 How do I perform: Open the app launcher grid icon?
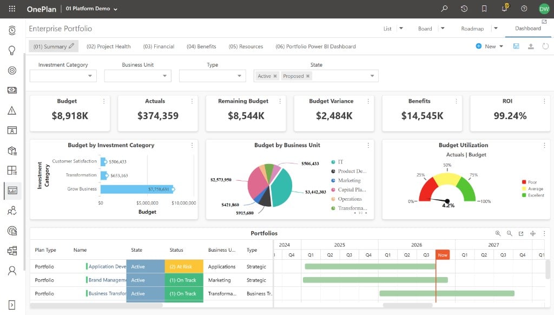12,9
